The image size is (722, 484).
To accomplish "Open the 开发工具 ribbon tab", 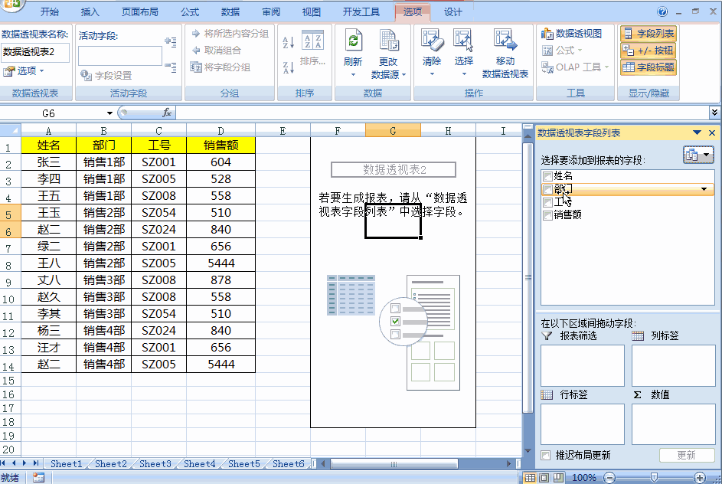I will (x=361, y=12).
